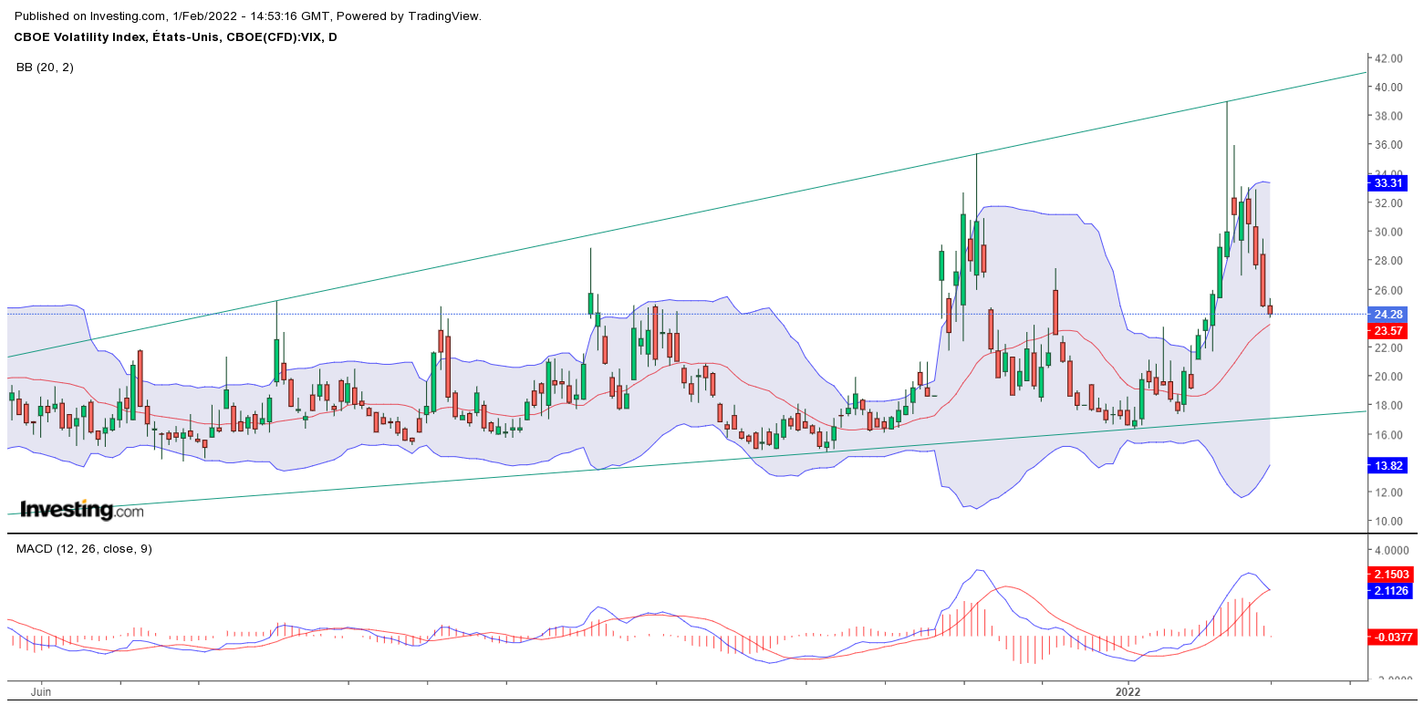The height and width of the screenshot is (705, 1424).
Task: Select the upper rising green trendline
Action: pos(687,214)
